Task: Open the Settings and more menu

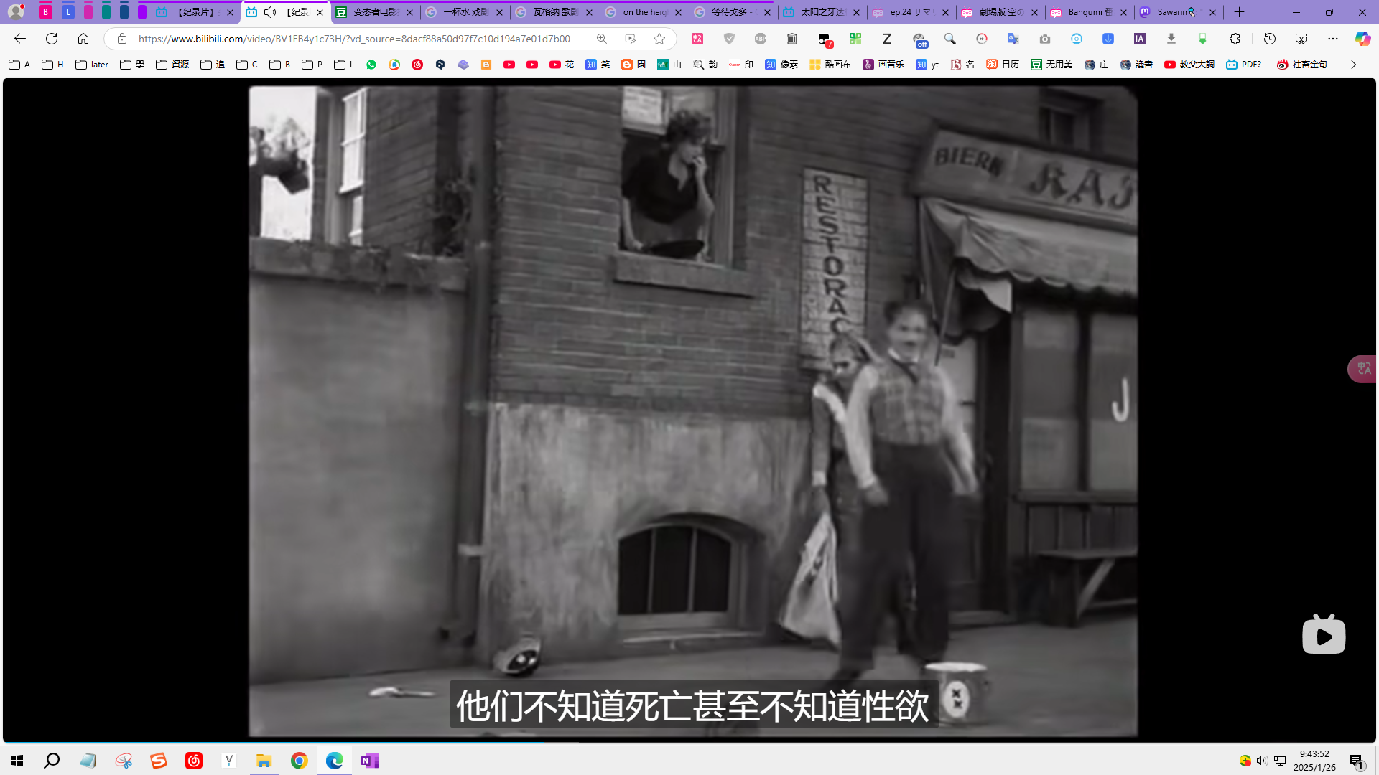Action: point(1333,39)
